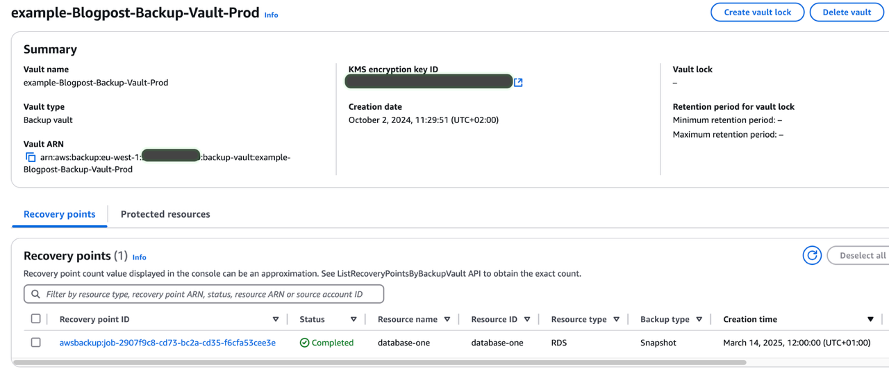Screen dimensions: 889x374
Task: Click the search magnifier icon in the filter box
Action: [36, 294]
